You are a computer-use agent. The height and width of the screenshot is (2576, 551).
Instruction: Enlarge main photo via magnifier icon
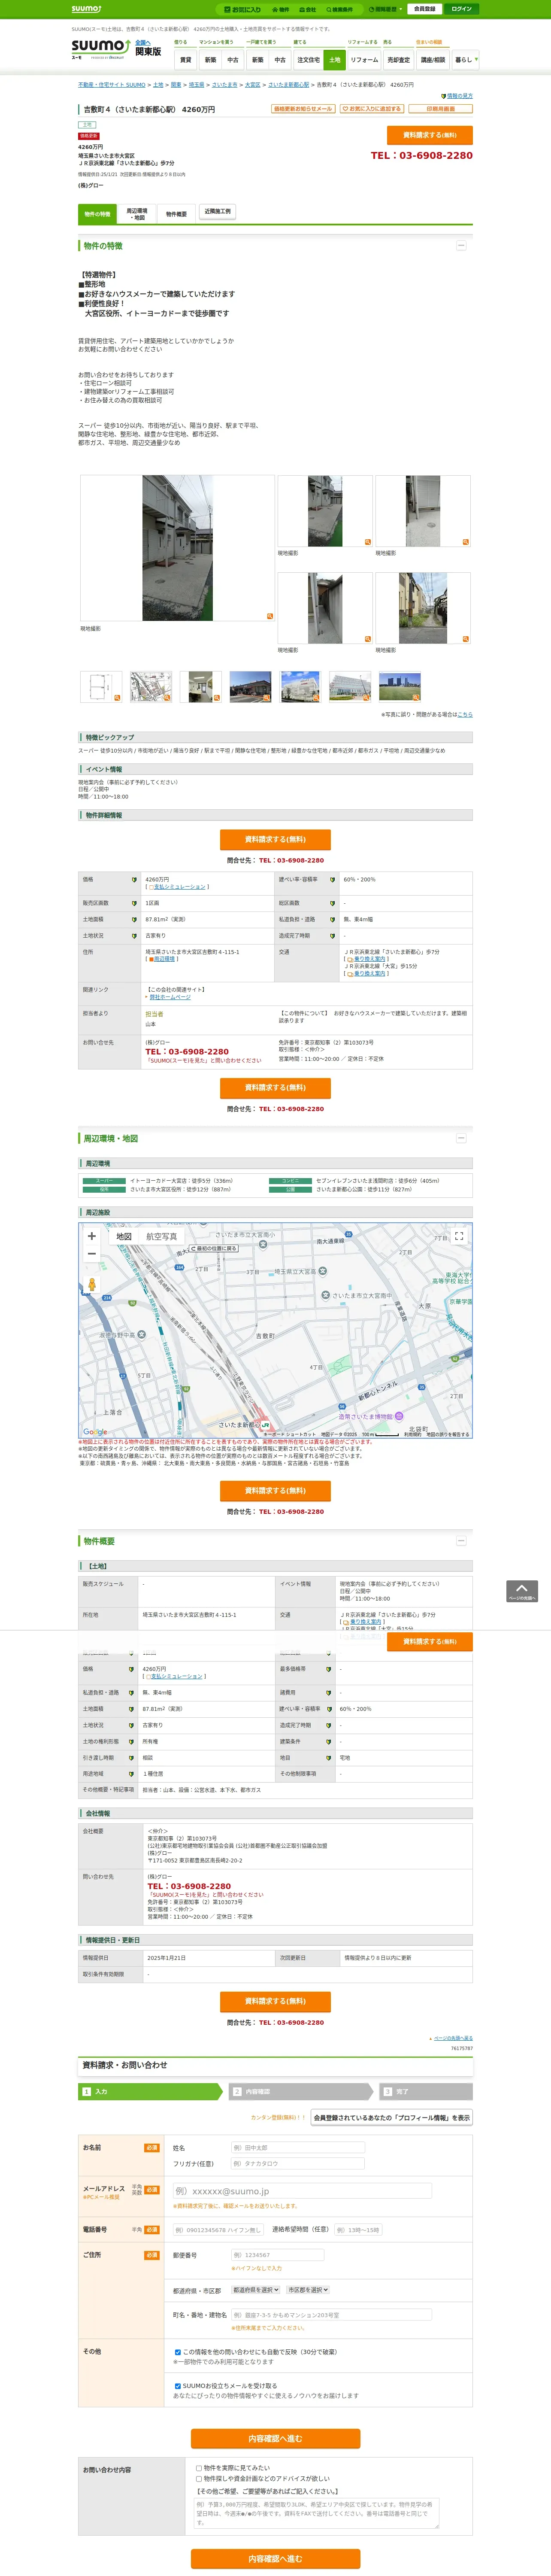(x=269, y=616)
